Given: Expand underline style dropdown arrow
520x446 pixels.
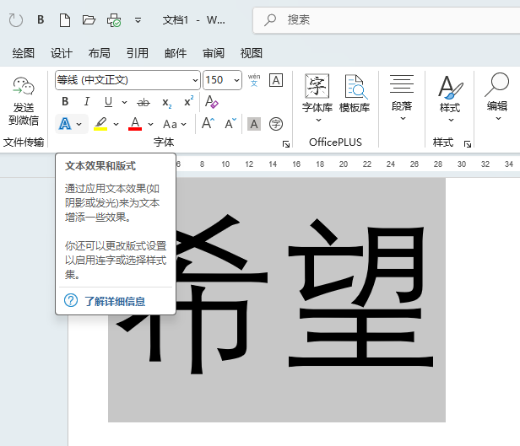Looking at the screenshot, I should pos(124,102).
